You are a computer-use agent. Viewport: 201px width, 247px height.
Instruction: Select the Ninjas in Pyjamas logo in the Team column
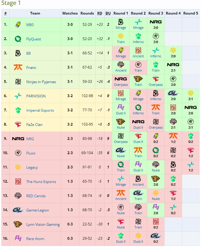18,82
